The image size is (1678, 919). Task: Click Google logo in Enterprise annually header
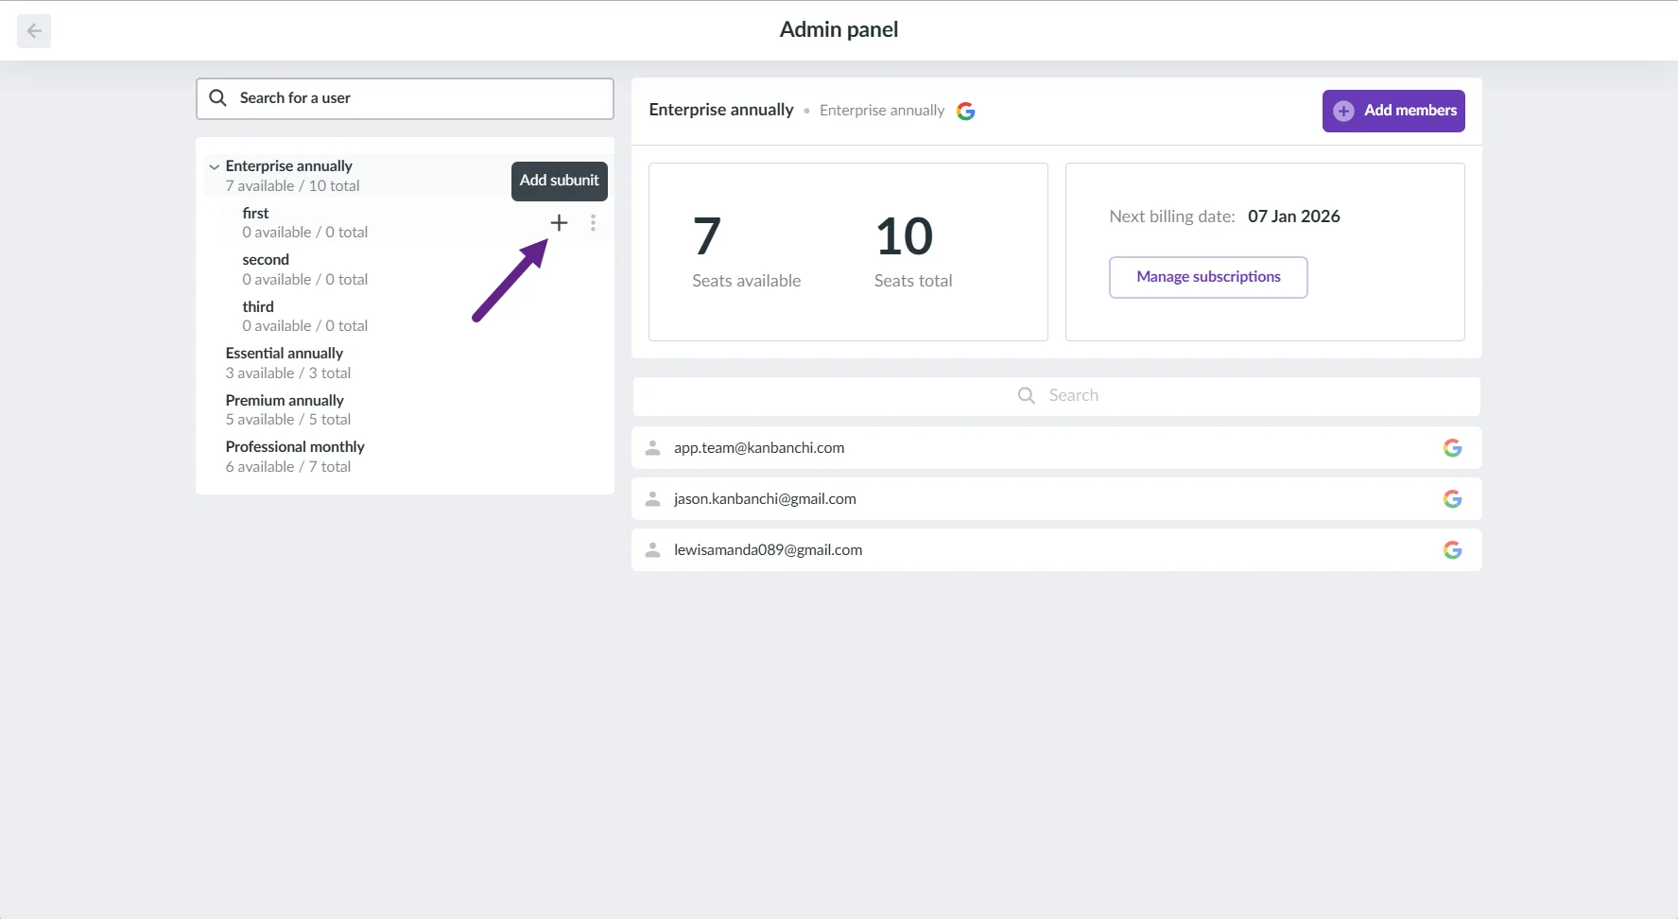coord(965,112)
